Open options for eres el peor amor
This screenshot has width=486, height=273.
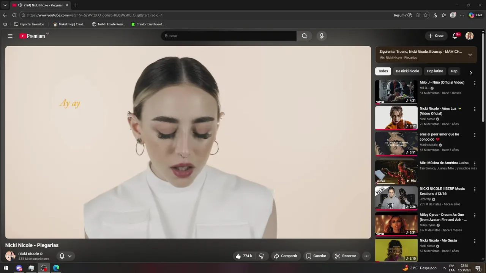[475, 135]
